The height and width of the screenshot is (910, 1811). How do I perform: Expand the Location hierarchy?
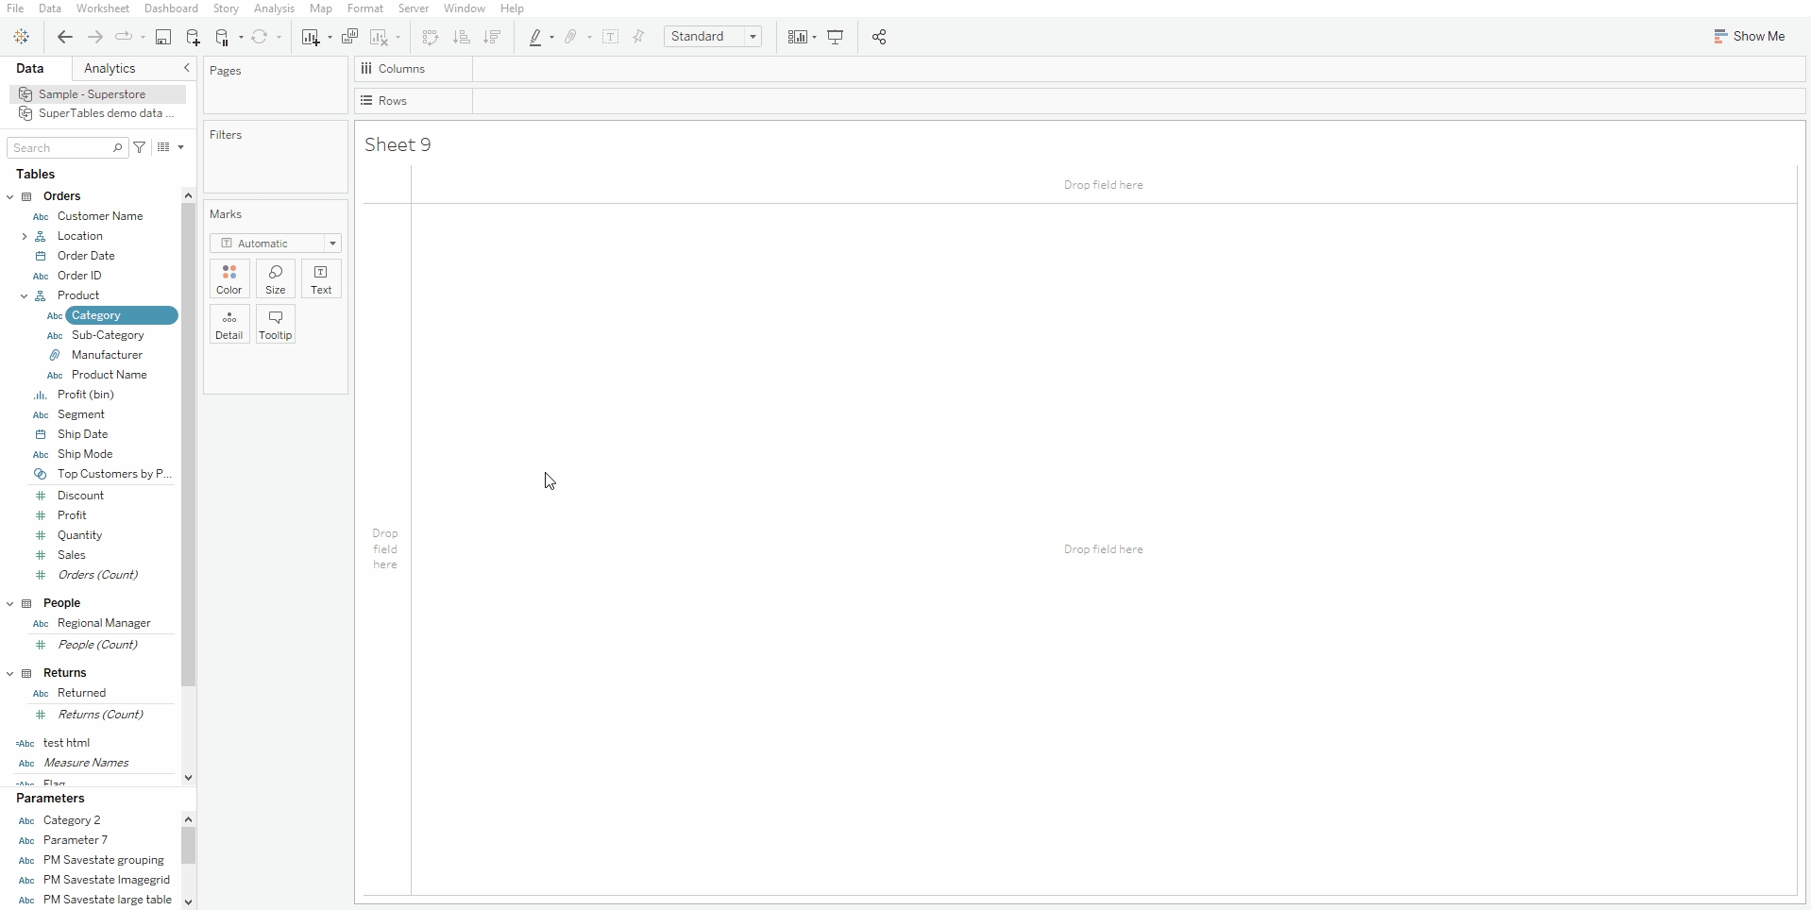click(24, 236)
